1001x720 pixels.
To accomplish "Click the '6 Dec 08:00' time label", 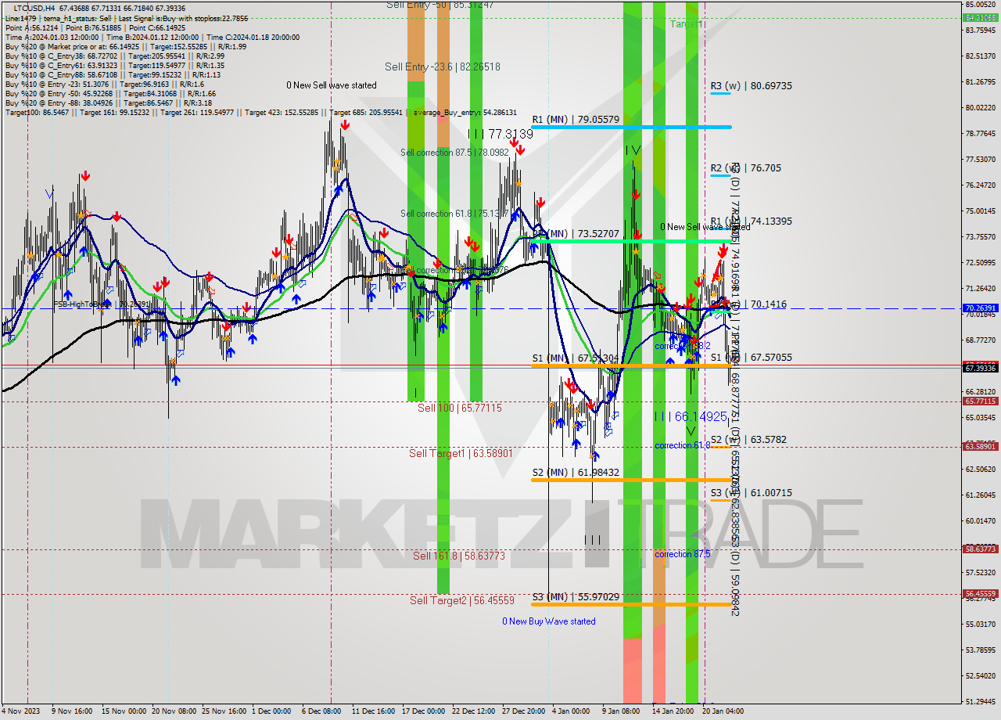I will [x=321, y=711].
